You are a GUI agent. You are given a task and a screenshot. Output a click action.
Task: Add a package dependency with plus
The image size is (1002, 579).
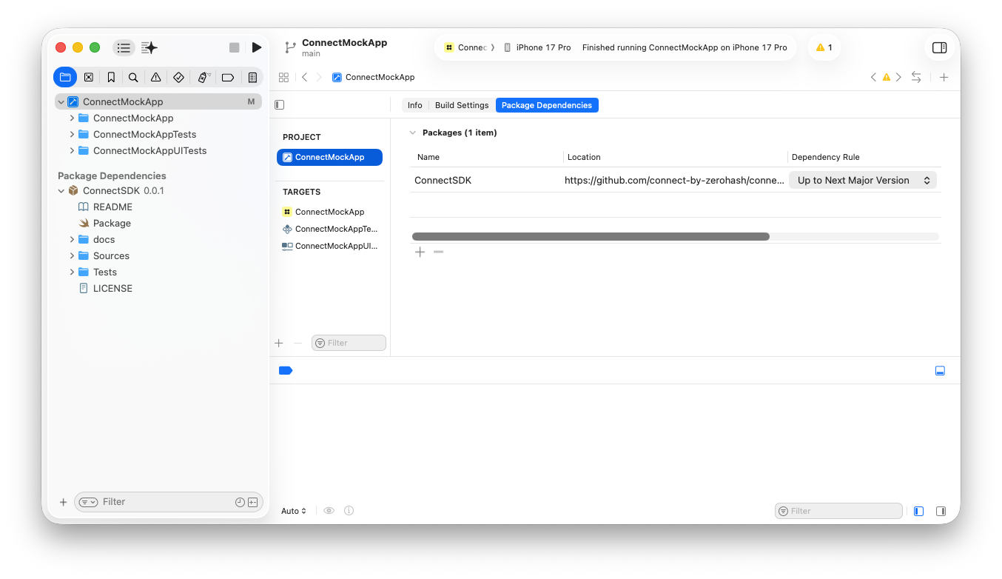point(420,252)
